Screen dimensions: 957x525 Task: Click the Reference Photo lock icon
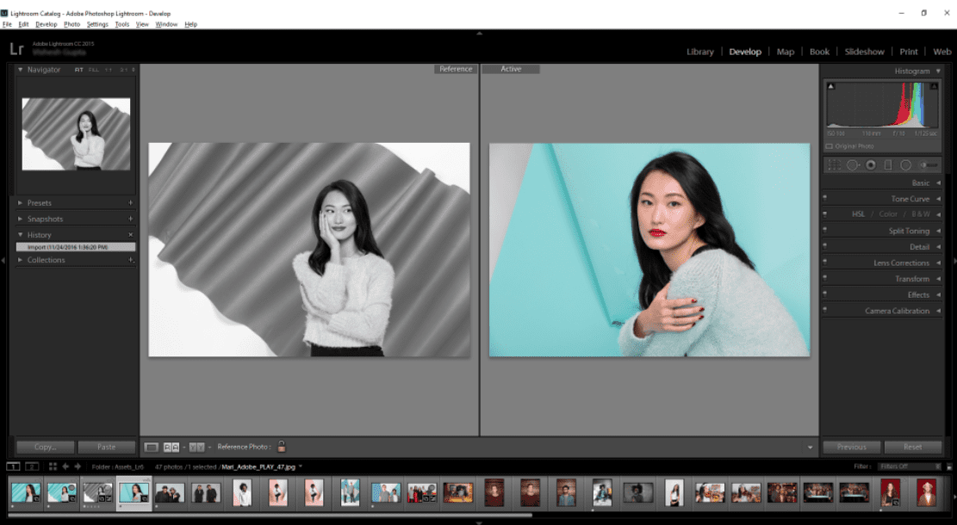tap(281, 447)
